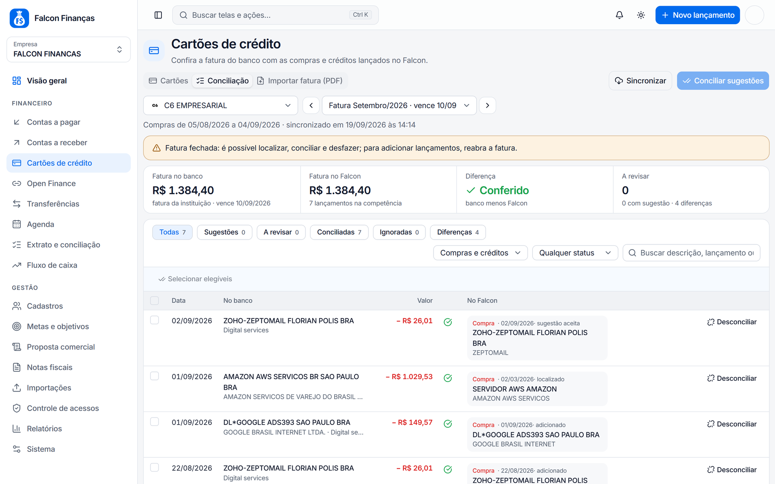
Task: Click the Sincronizar button
Action: [640, 81]
